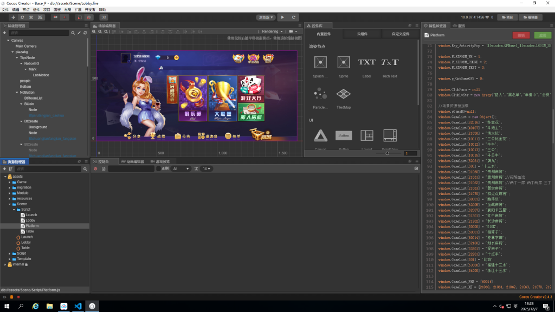Collapse the Scene folder in assets tree
This screenshot has width=555, height=312.
pos(10,204)
